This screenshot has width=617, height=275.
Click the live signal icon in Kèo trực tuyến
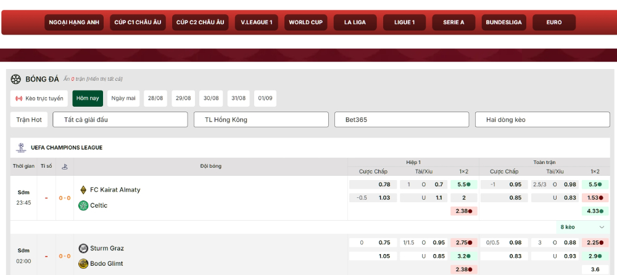[x=19, y=99]
